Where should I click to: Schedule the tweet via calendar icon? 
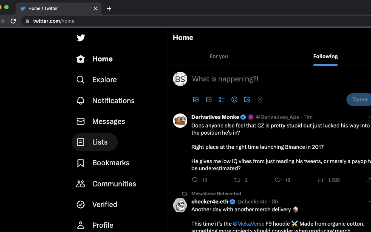[x=247, y=100]
